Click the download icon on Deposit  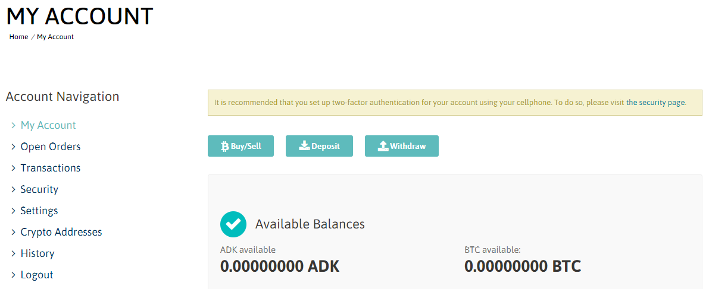[x=304, y=146]
